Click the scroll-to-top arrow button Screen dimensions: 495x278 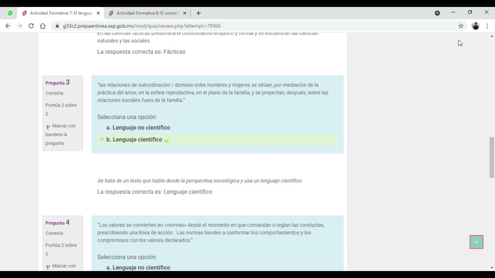[476, 242]
